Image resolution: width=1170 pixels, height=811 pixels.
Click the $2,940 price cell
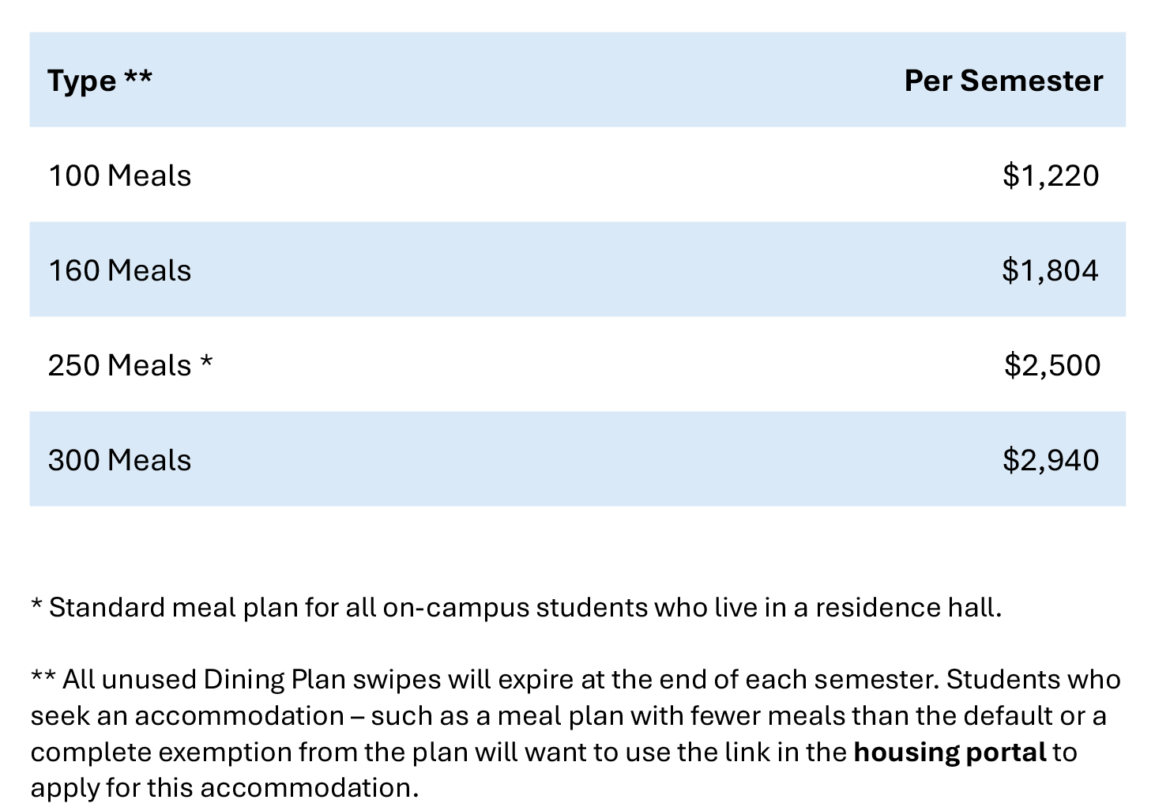[1050, 460]
